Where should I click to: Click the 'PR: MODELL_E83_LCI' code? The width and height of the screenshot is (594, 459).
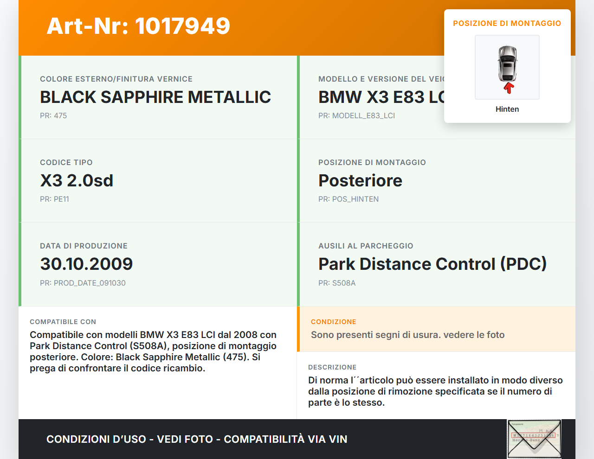(x=356, y=116)
